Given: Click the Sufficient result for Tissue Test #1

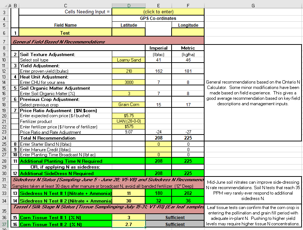Looking at the screenshot, I should click(x=175, y=217).
